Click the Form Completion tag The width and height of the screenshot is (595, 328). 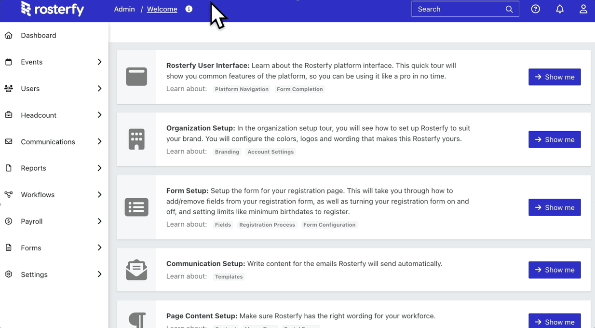tap(300, 89)
